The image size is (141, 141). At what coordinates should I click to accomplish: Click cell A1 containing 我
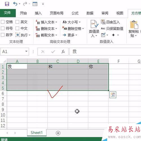(17, 67)
